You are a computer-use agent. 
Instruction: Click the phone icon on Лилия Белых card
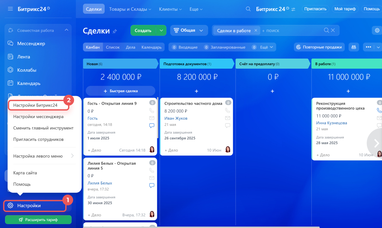pyautogui.click(x=152, y=170)
